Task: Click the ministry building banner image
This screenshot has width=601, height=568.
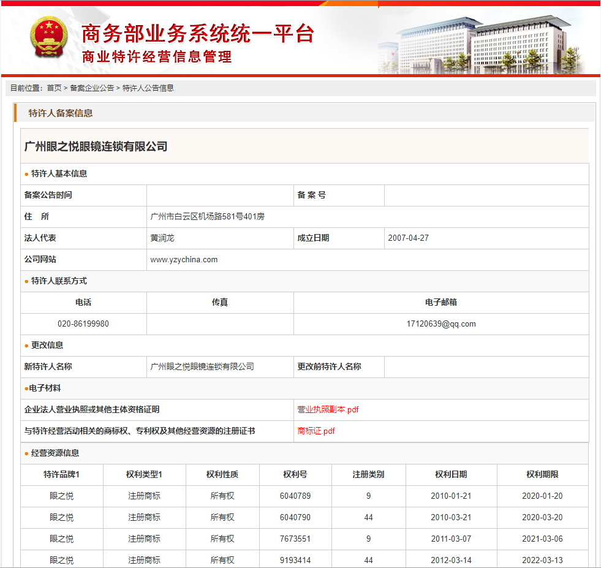Action: point(482,45)
